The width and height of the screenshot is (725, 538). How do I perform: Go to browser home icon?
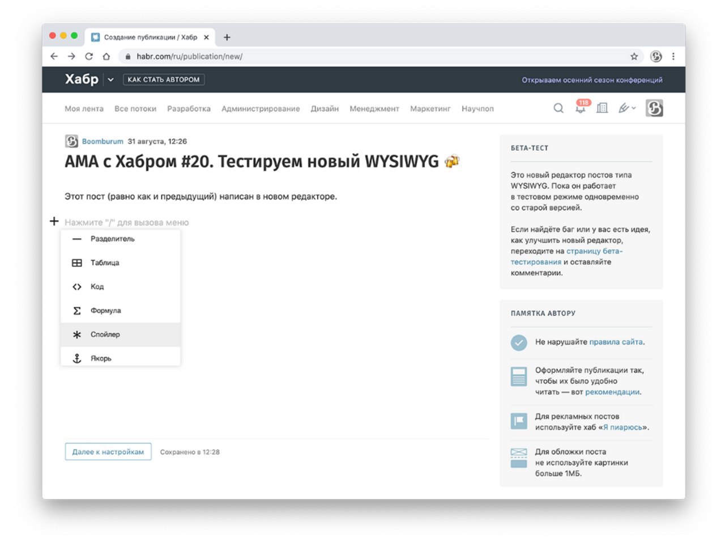(x=106, y=56)
